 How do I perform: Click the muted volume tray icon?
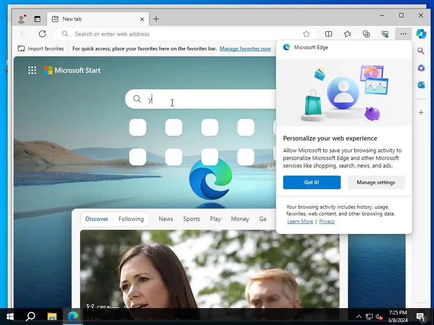[379, 317]
